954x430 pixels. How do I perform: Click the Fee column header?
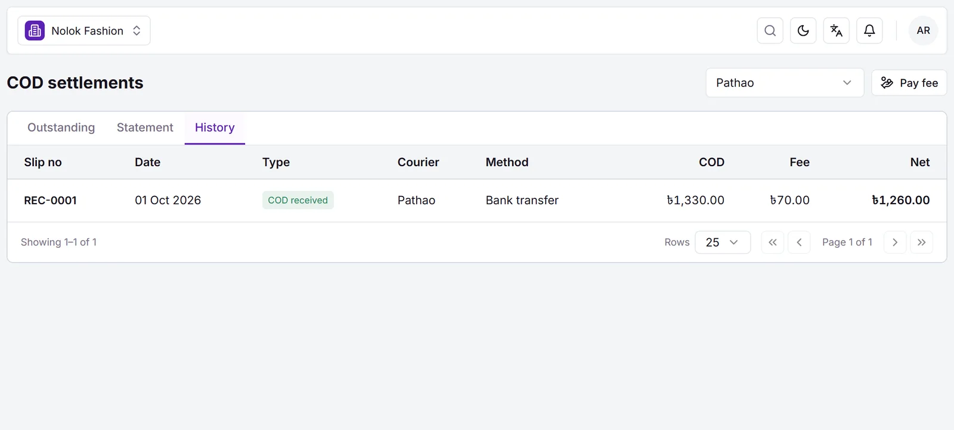click(799, 162)
